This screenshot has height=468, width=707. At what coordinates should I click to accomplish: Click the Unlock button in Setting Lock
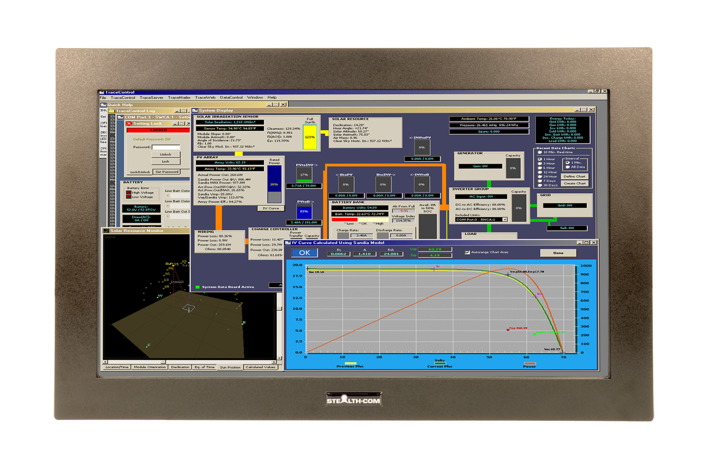pos(166,155)
